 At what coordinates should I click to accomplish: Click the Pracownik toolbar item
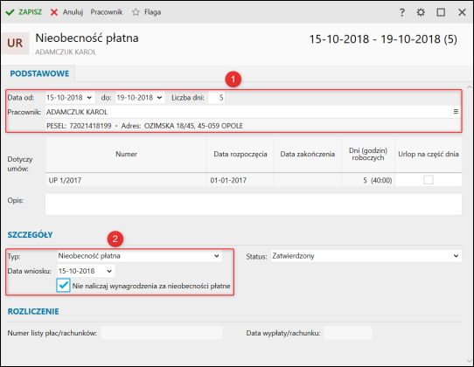pos(107,12)
